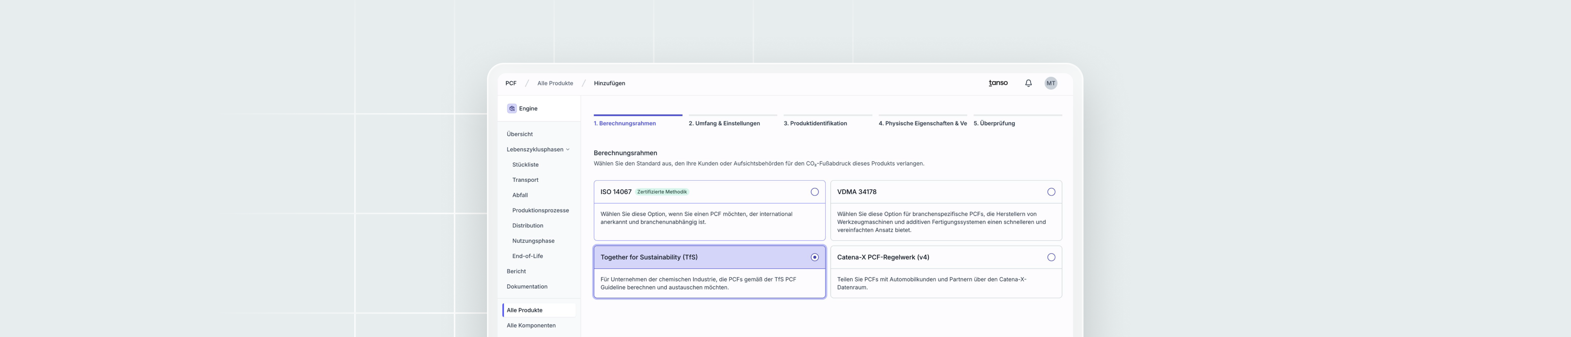1571x337 pixels.
Task: Open Stückliste in the sidebar
Action: click(525, 165)
